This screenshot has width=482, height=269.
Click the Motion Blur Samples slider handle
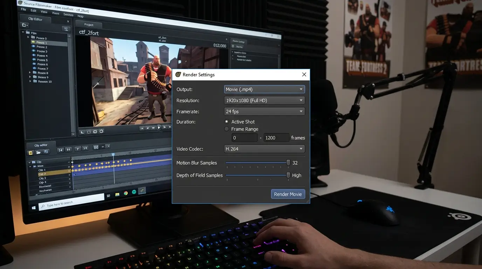point(288,163)
